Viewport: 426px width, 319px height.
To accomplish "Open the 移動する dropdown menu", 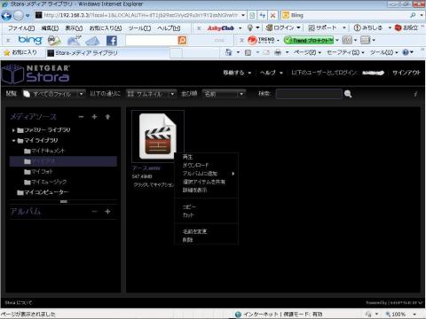I will (237, 73).
